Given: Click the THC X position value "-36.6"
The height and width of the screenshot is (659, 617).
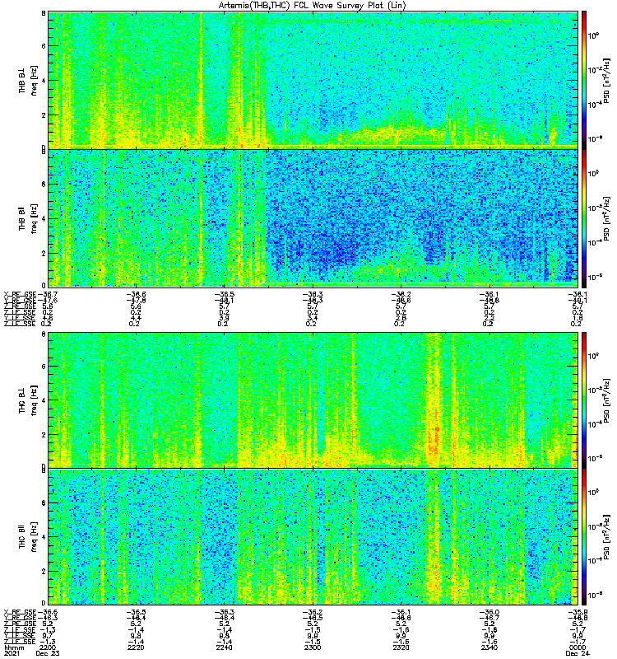Looking at the screenshot, I should pyautogui.click(x=48, y=612).
